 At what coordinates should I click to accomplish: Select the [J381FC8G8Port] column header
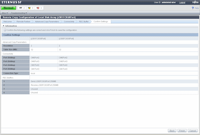point(38,39)
